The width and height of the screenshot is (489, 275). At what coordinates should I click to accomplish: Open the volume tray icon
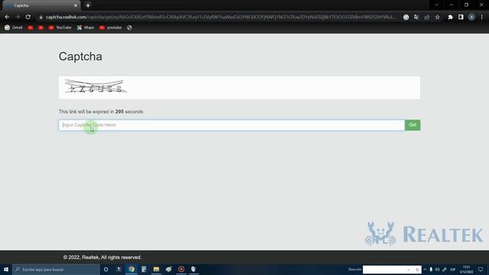tap(437, 270)
